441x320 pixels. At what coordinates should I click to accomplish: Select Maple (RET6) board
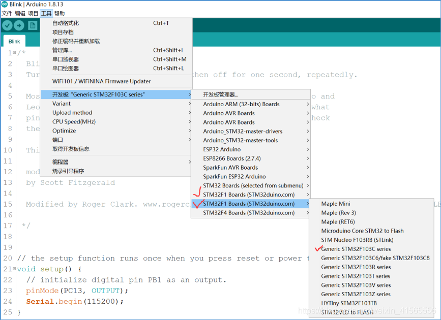click(x=371, y=221)
